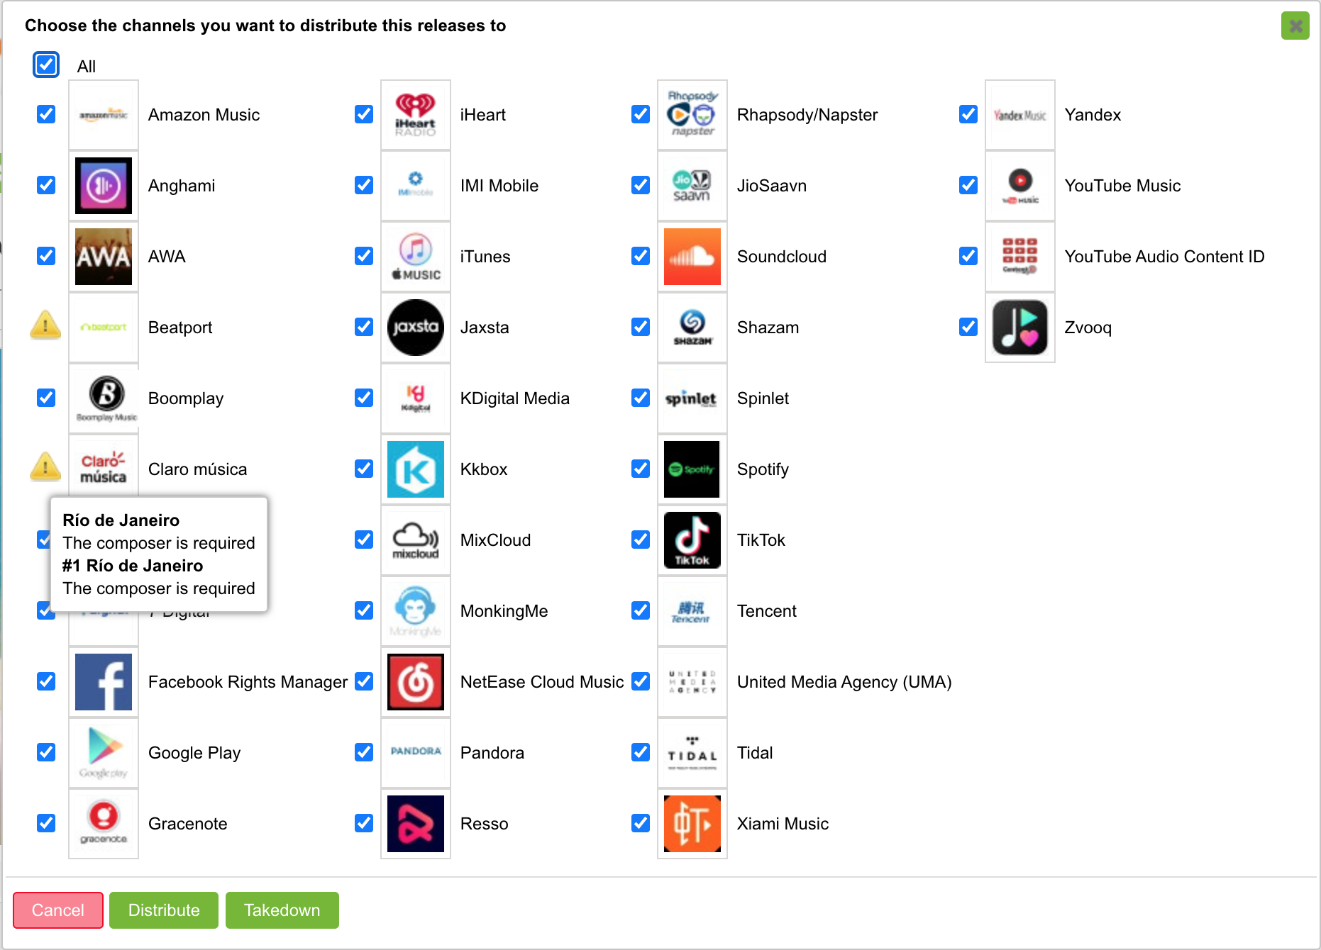Click the KDigital Media logo icon
The image size is (1321, 950).
pos(416,398)
